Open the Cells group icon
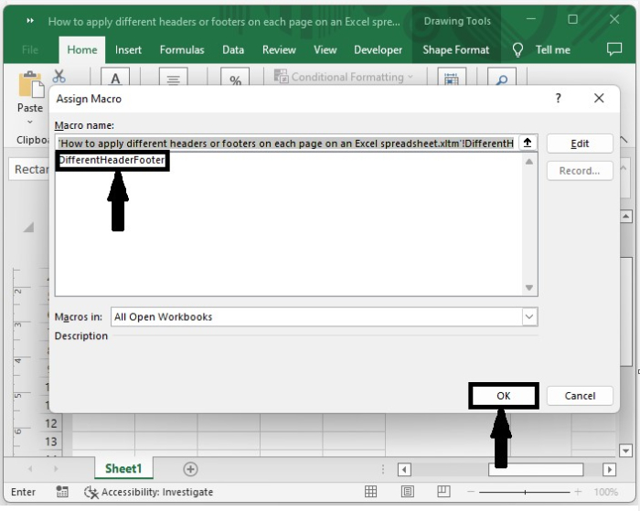Viewport: 640px width, 511px height. coord(451,77)
